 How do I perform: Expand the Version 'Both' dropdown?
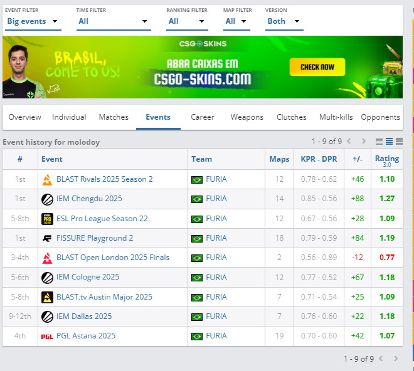click(x=284, y=21)
